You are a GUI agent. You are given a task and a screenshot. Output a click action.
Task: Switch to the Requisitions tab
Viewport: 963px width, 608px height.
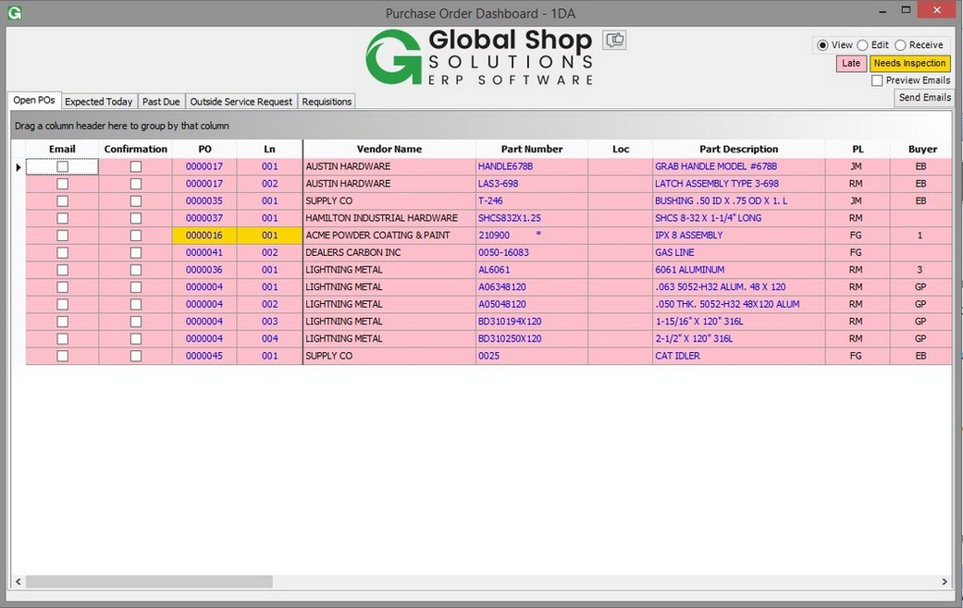[x=326, y=101]
